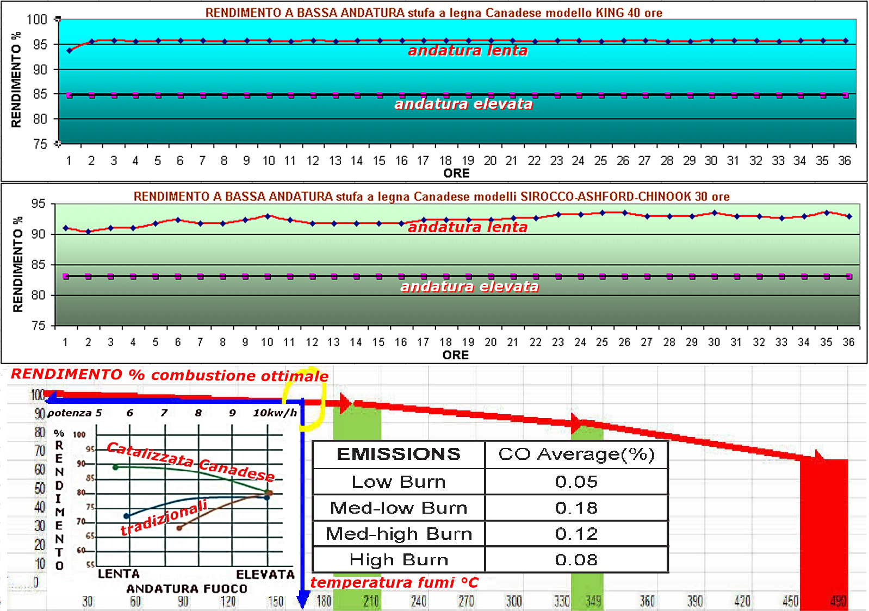869x611 pixels.
Task: Click 'andatura lenta' label in the top chart
Action: [468, 51]
